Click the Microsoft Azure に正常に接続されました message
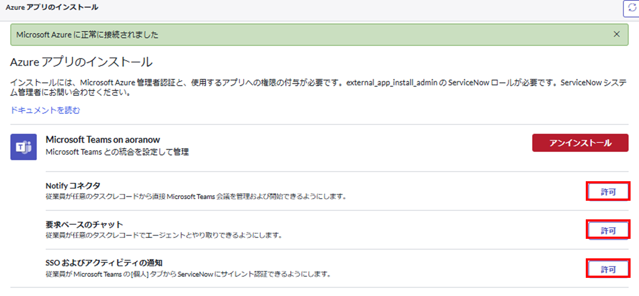The height and width of the screenshot is (296, 639). click(87, 35)
